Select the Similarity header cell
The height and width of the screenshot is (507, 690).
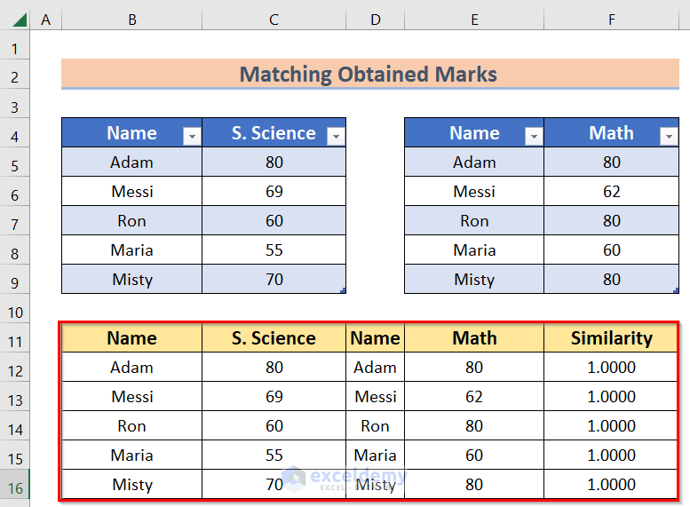(611, 338)
